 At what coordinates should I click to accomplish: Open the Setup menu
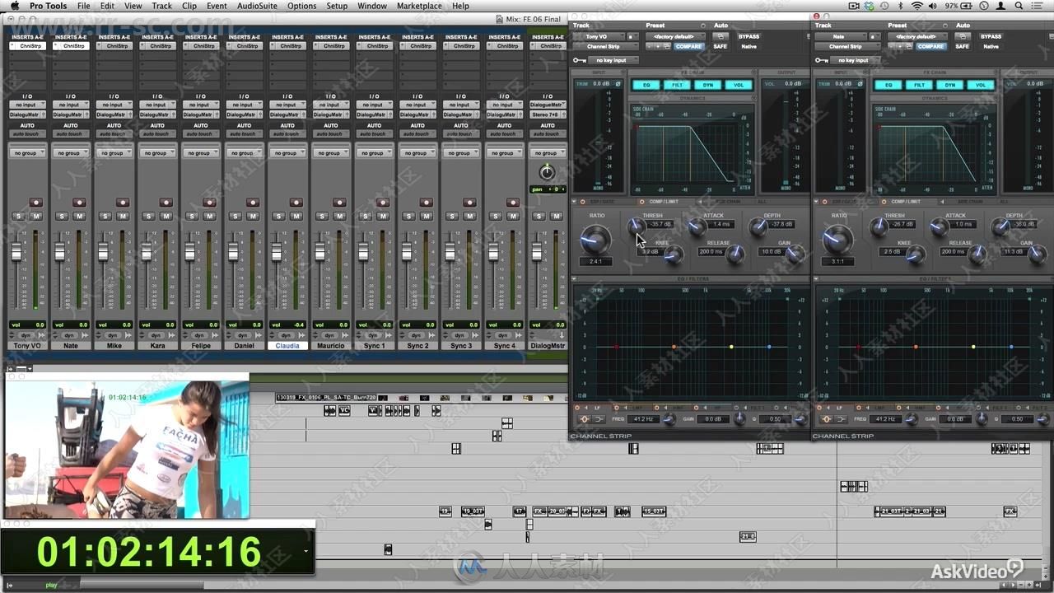click(337, 6)
